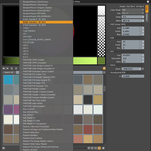151x151 pixels.
Task: Collapse the RGB section
Action: [x=109, y=38]
